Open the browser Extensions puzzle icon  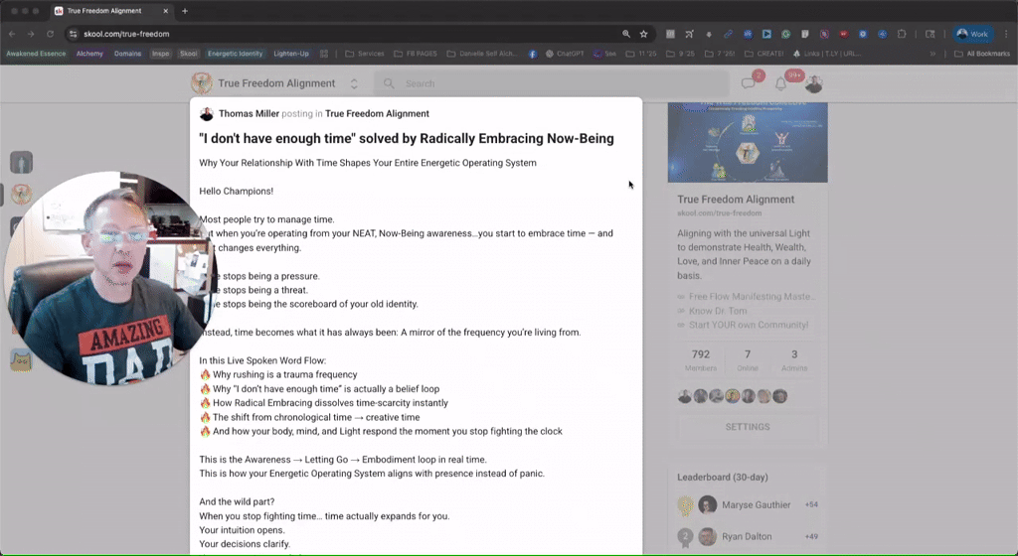click(902, 34)
